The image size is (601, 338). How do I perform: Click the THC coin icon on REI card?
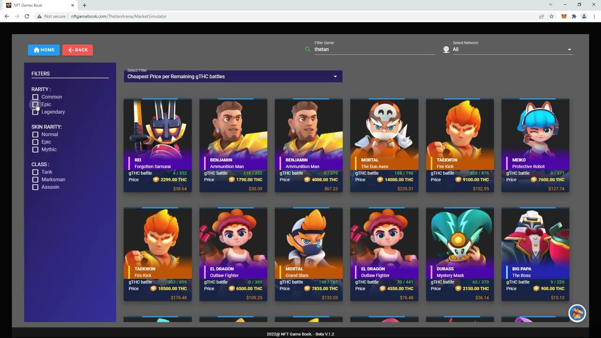[x=156, y=179]
